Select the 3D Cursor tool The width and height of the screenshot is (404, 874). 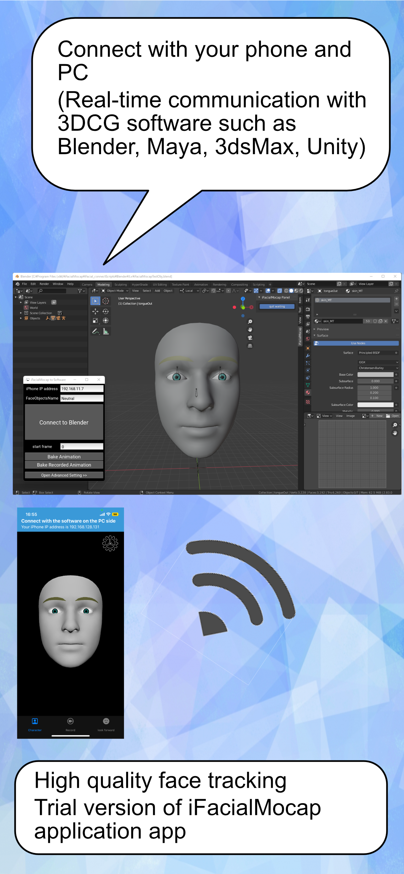tap(106, 301)
